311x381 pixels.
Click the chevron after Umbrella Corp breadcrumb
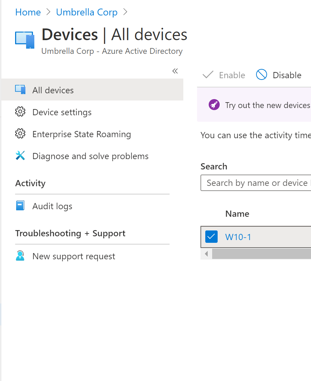pyautogui.click(x=125, y=12)
